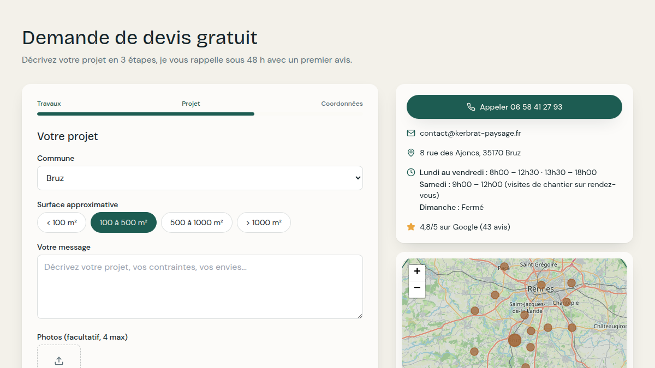The width and height of the screenshot is (655, 368).
Task: Click the 'Lundi au vendredi' hours line
Action: pyautogui.click(x=508, y=172)
